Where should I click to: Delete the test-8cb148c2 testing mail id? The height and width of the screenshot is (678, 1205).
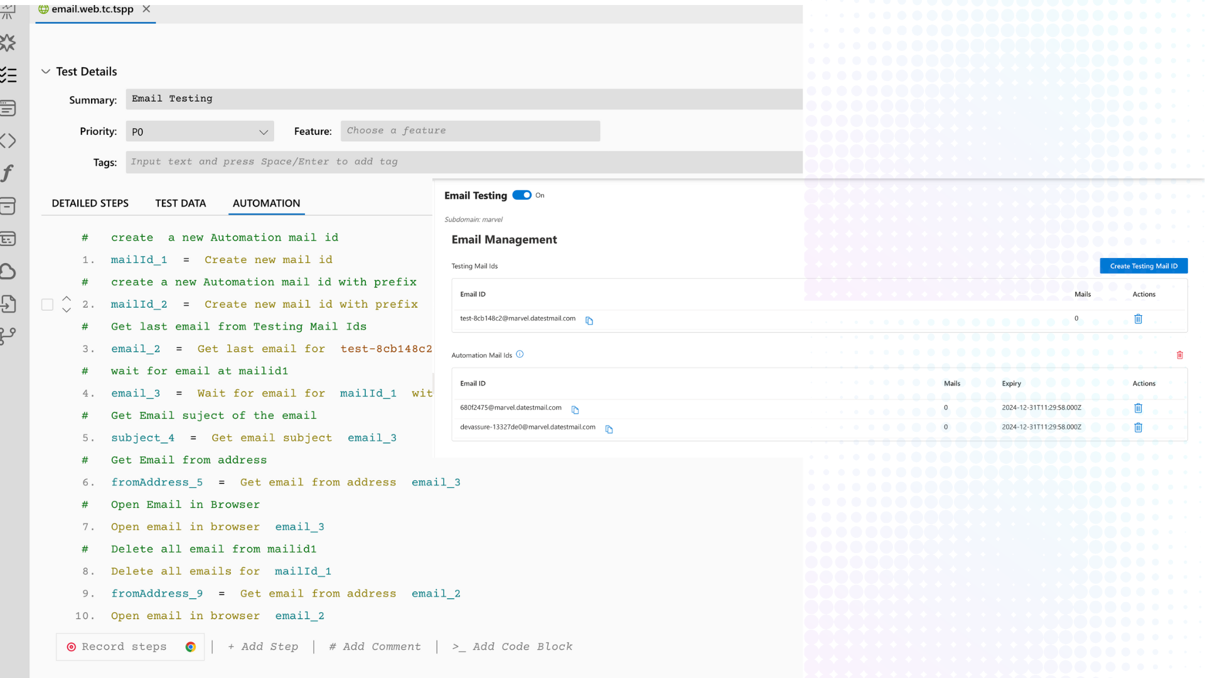[1138, 319]
